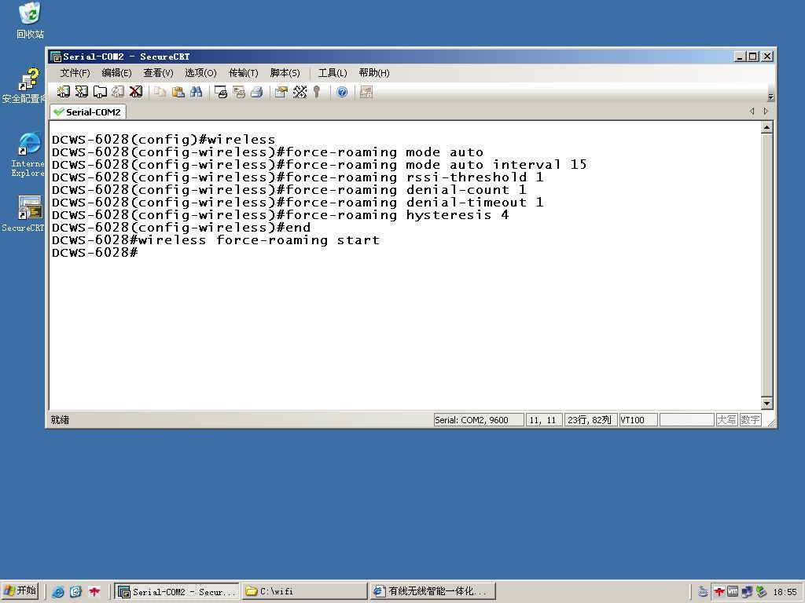Click the Print Selection icon
This screenshot has height=603, width=805.
coord(239,92)
